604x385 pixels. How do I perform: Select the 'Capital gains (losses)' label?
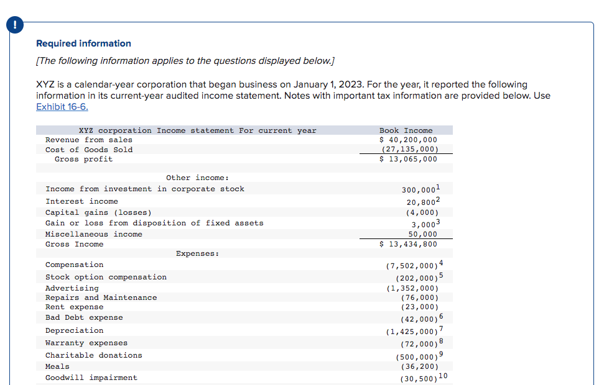coord(99,212)
